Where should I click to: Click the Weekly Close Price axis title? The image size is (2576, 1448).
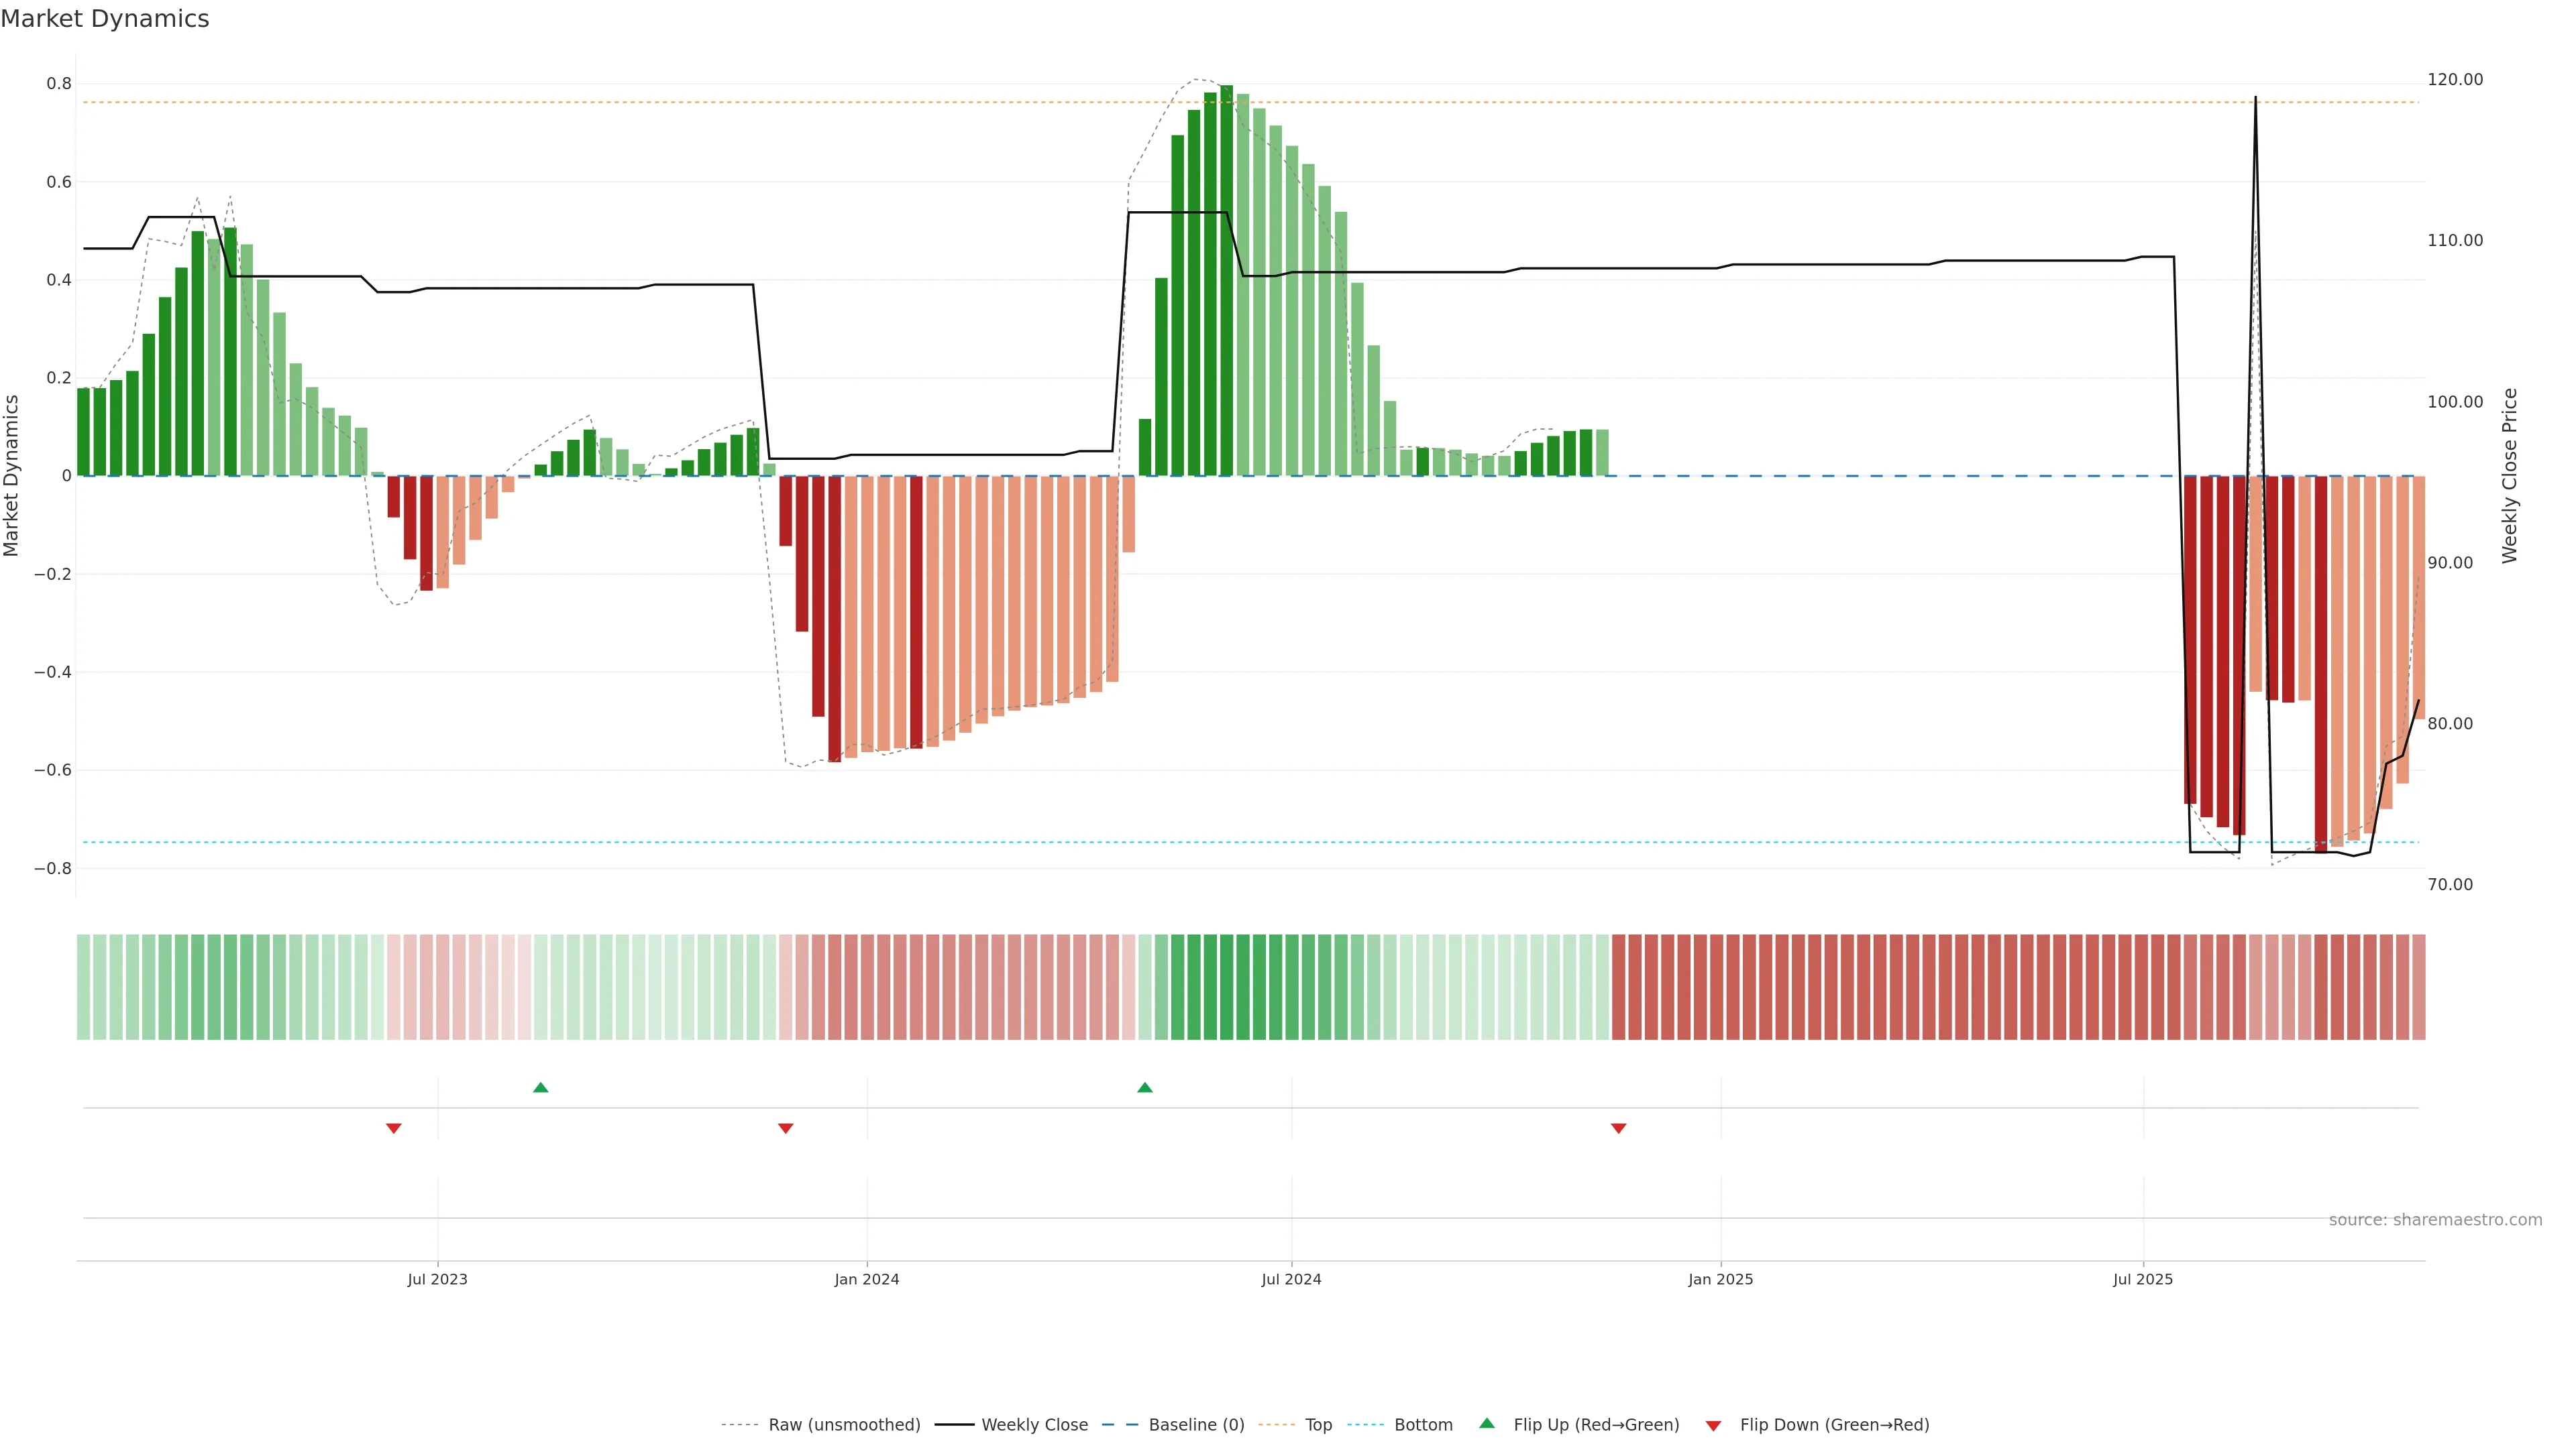(2510, 476)
